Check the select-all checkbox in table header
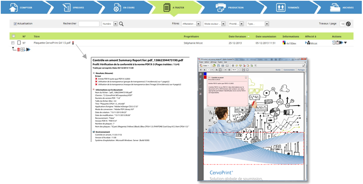 [x=13, y=36]
